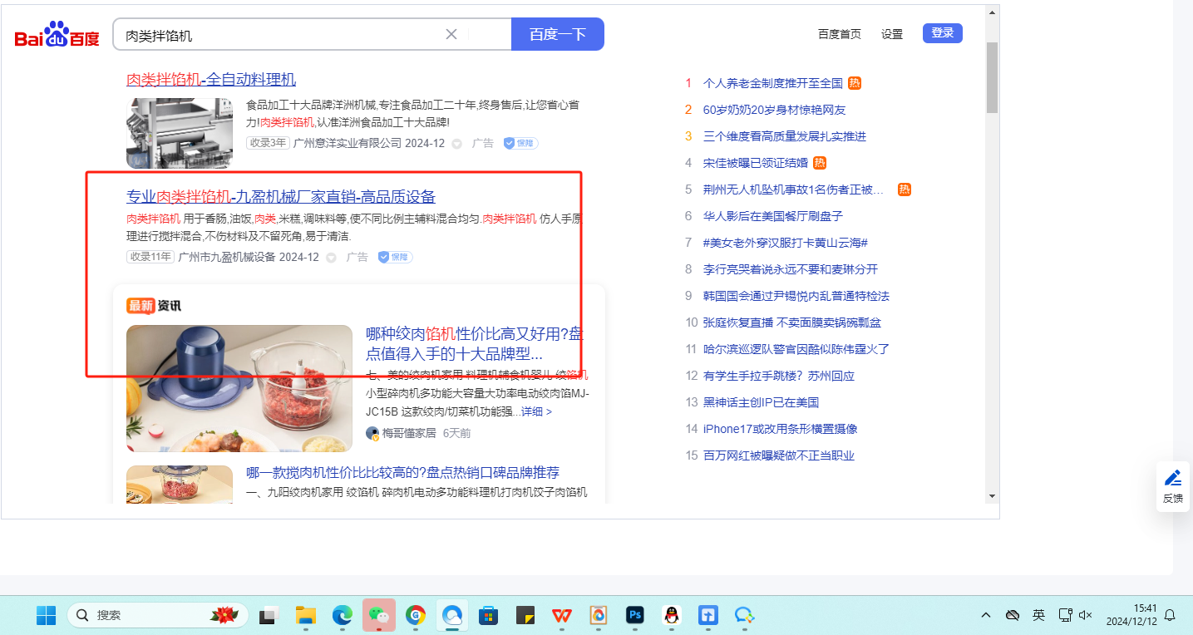
Task: Click the cloud sync tray icon
Action: pos(1013,616)
